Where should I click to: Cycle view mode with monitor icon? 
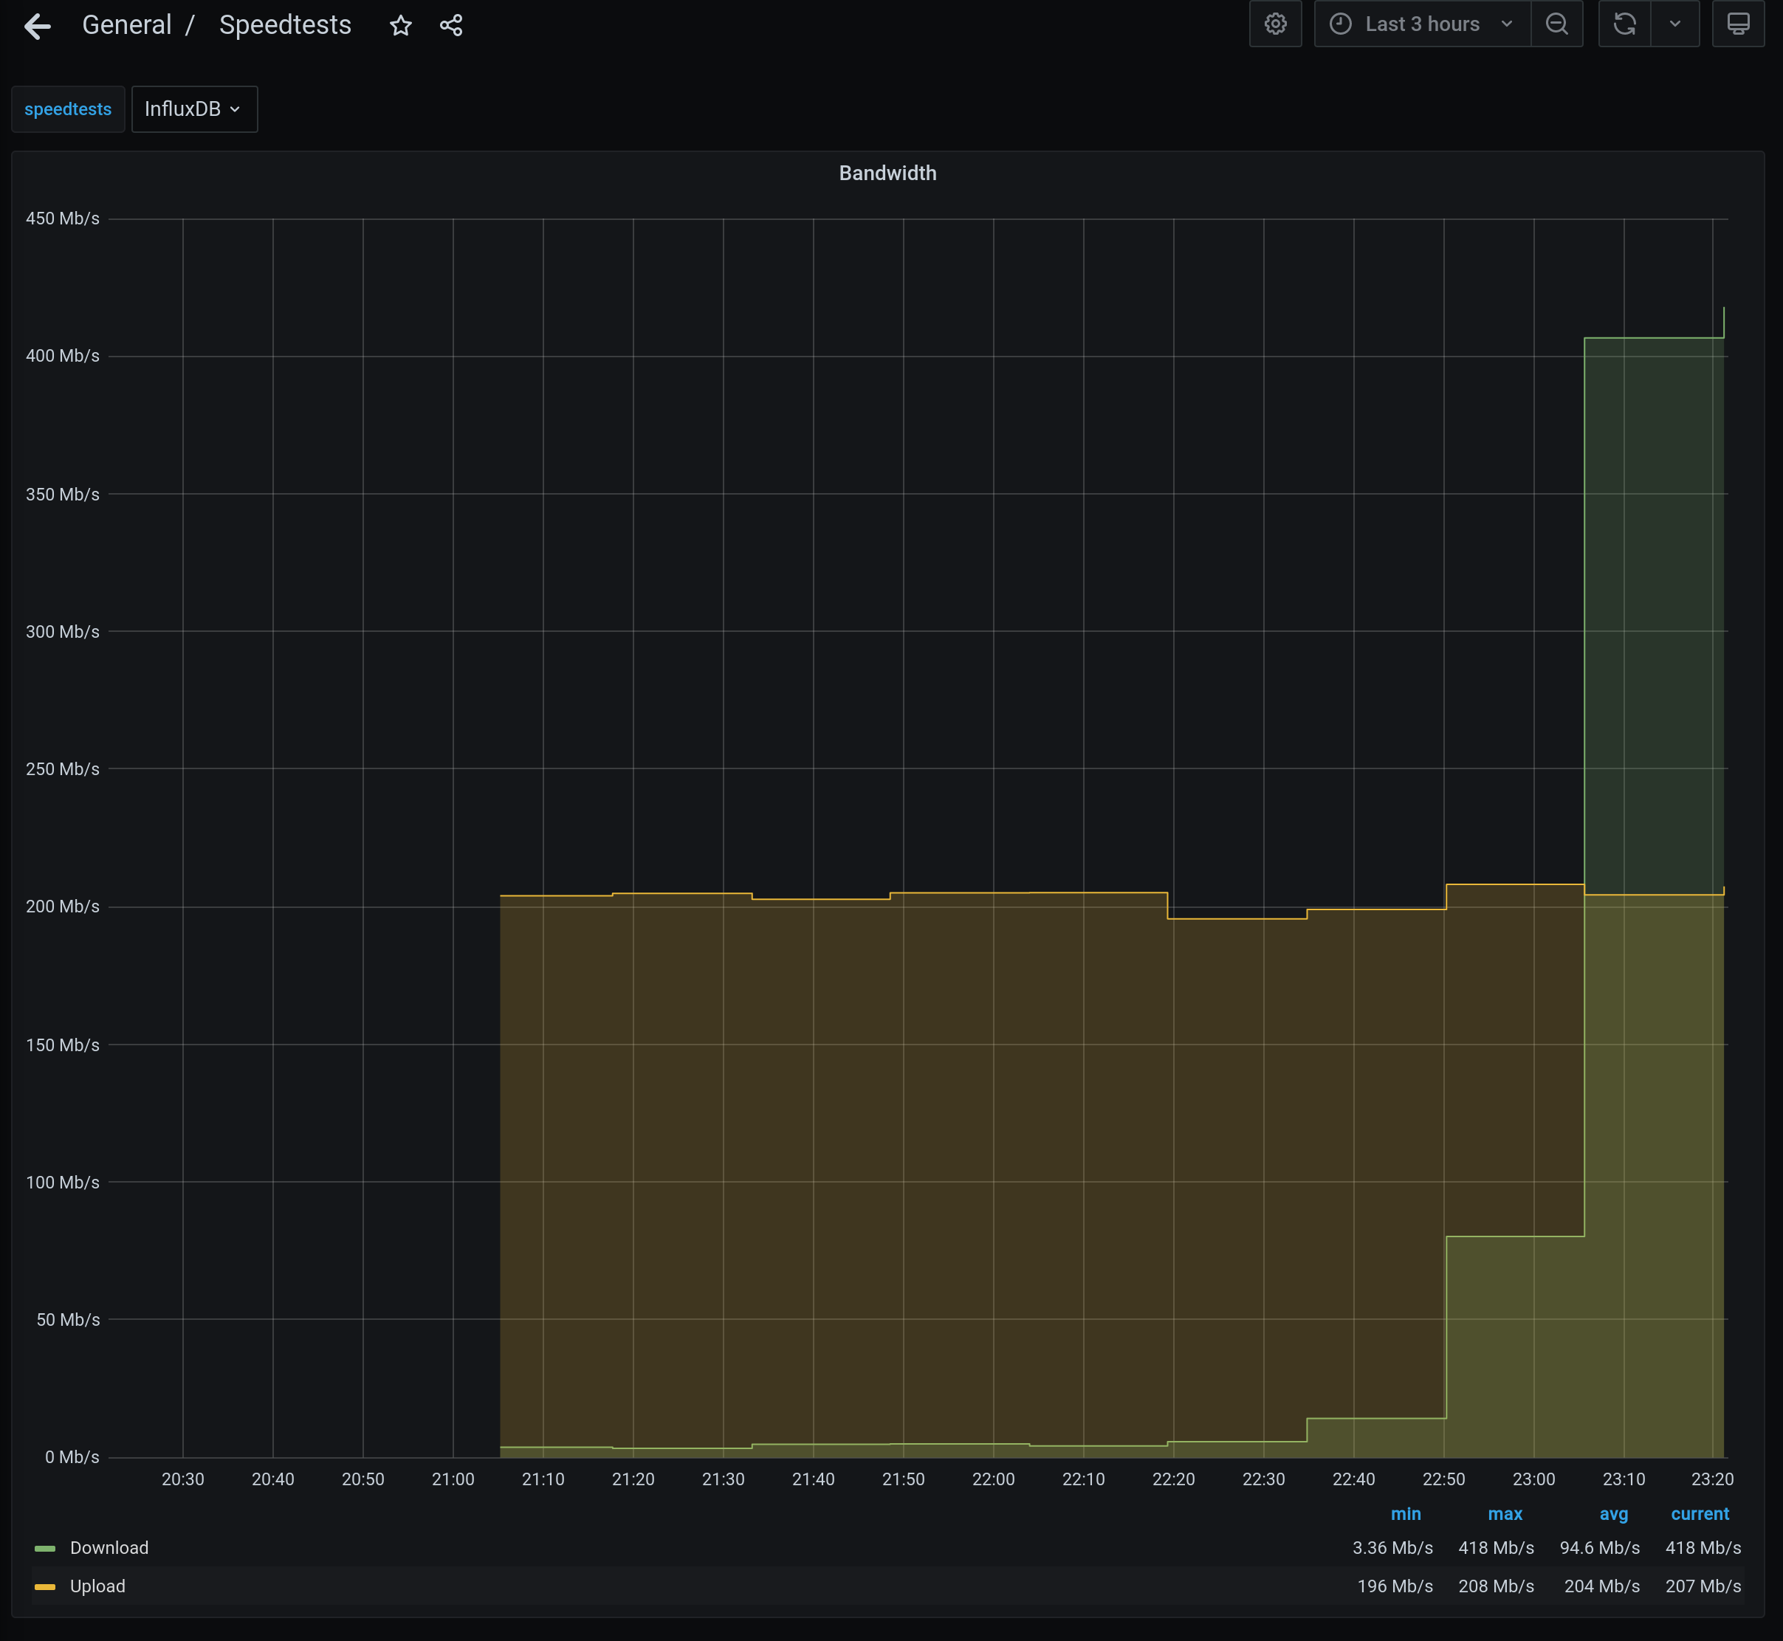[1738, 24]
